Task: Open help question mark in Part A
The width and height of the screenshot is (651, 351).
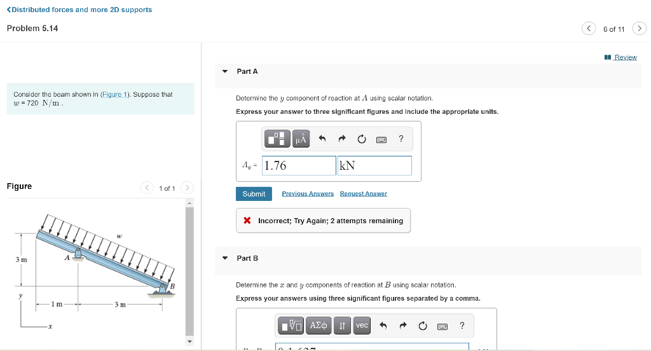Action: tap(401, 139)
